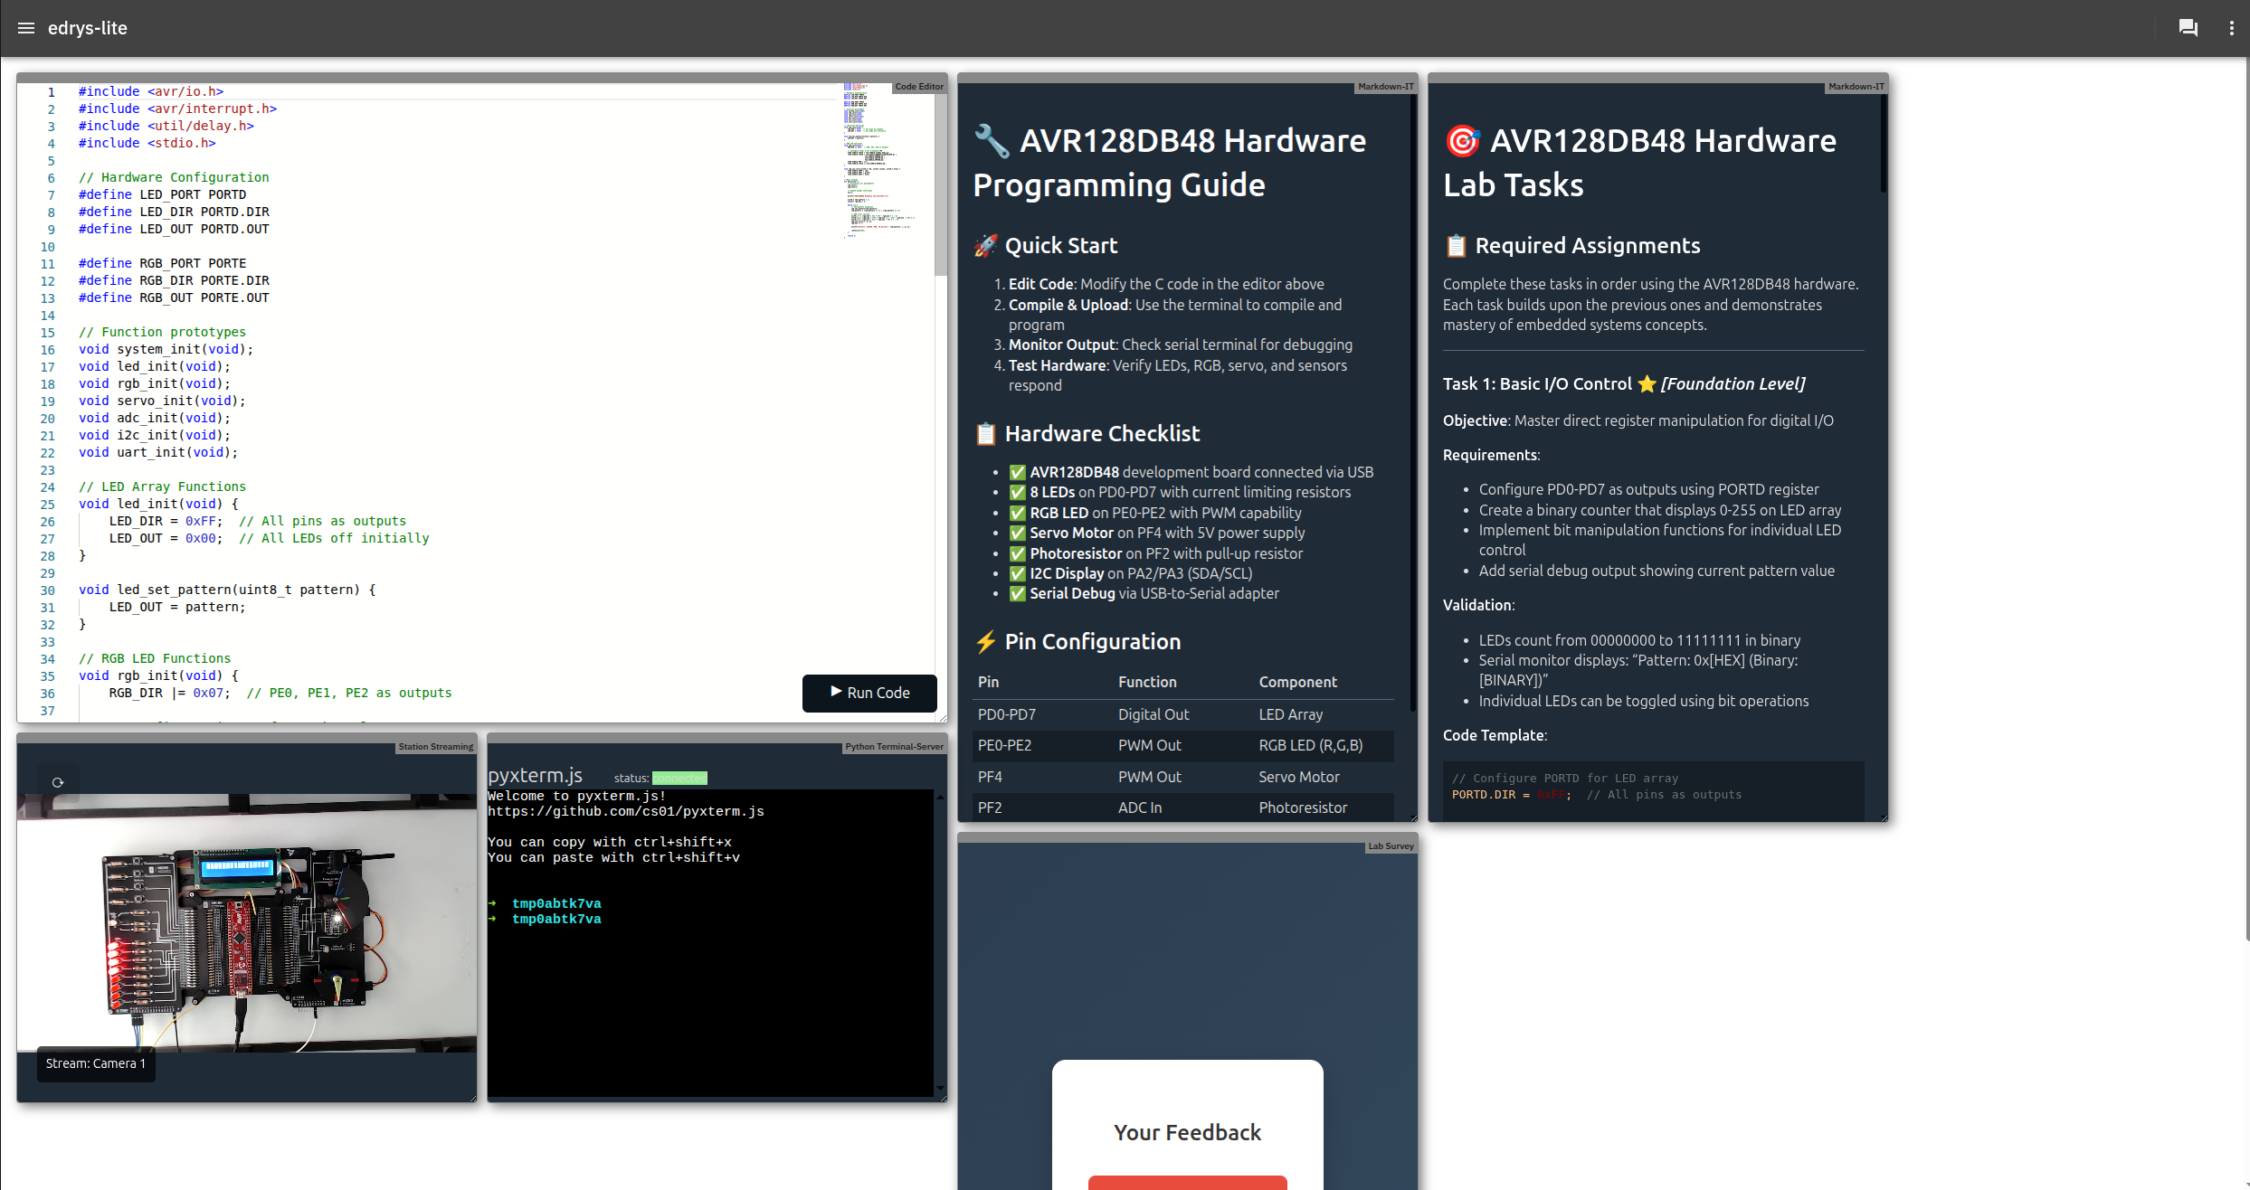Click the red button under Your Feedback
The height and width of the screenshot is (1190, 2250).
(1187, 1182)
